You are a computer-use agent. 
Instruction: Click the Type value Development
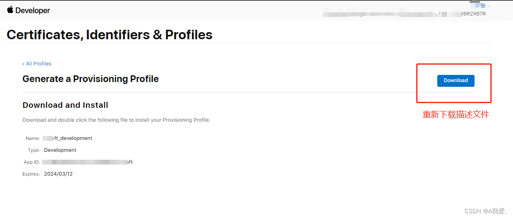[x=60, y=150]
